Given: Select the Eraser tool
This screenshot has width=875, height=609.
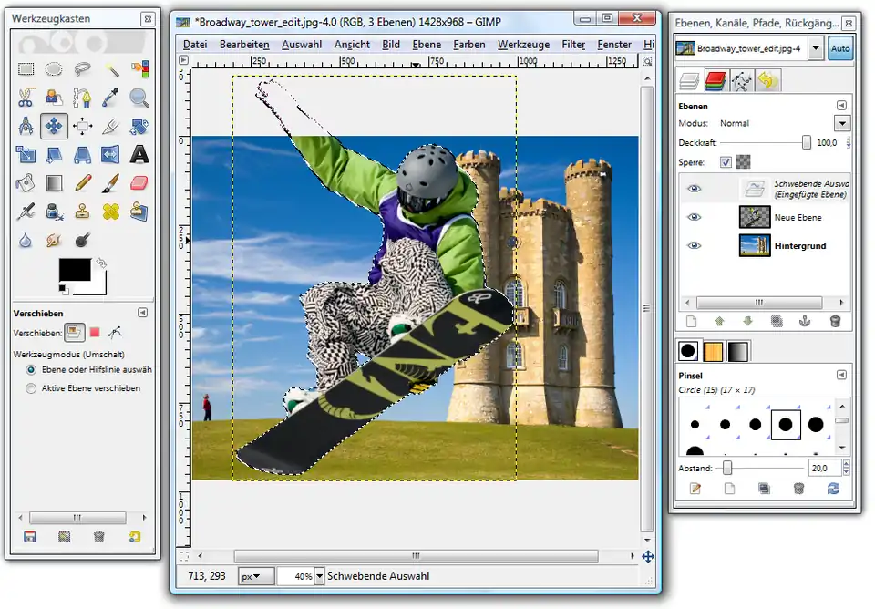Looking at the screenshot, I should coord(139,183).
